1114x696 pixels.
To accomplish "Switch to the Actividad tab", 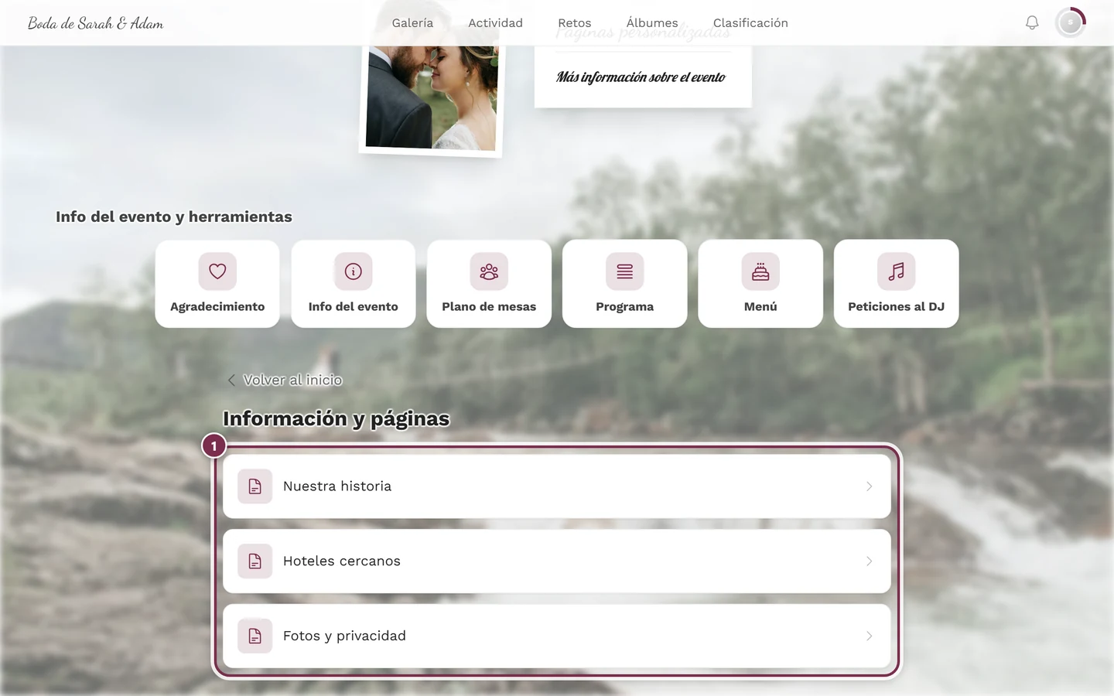I will pos(495,23).
